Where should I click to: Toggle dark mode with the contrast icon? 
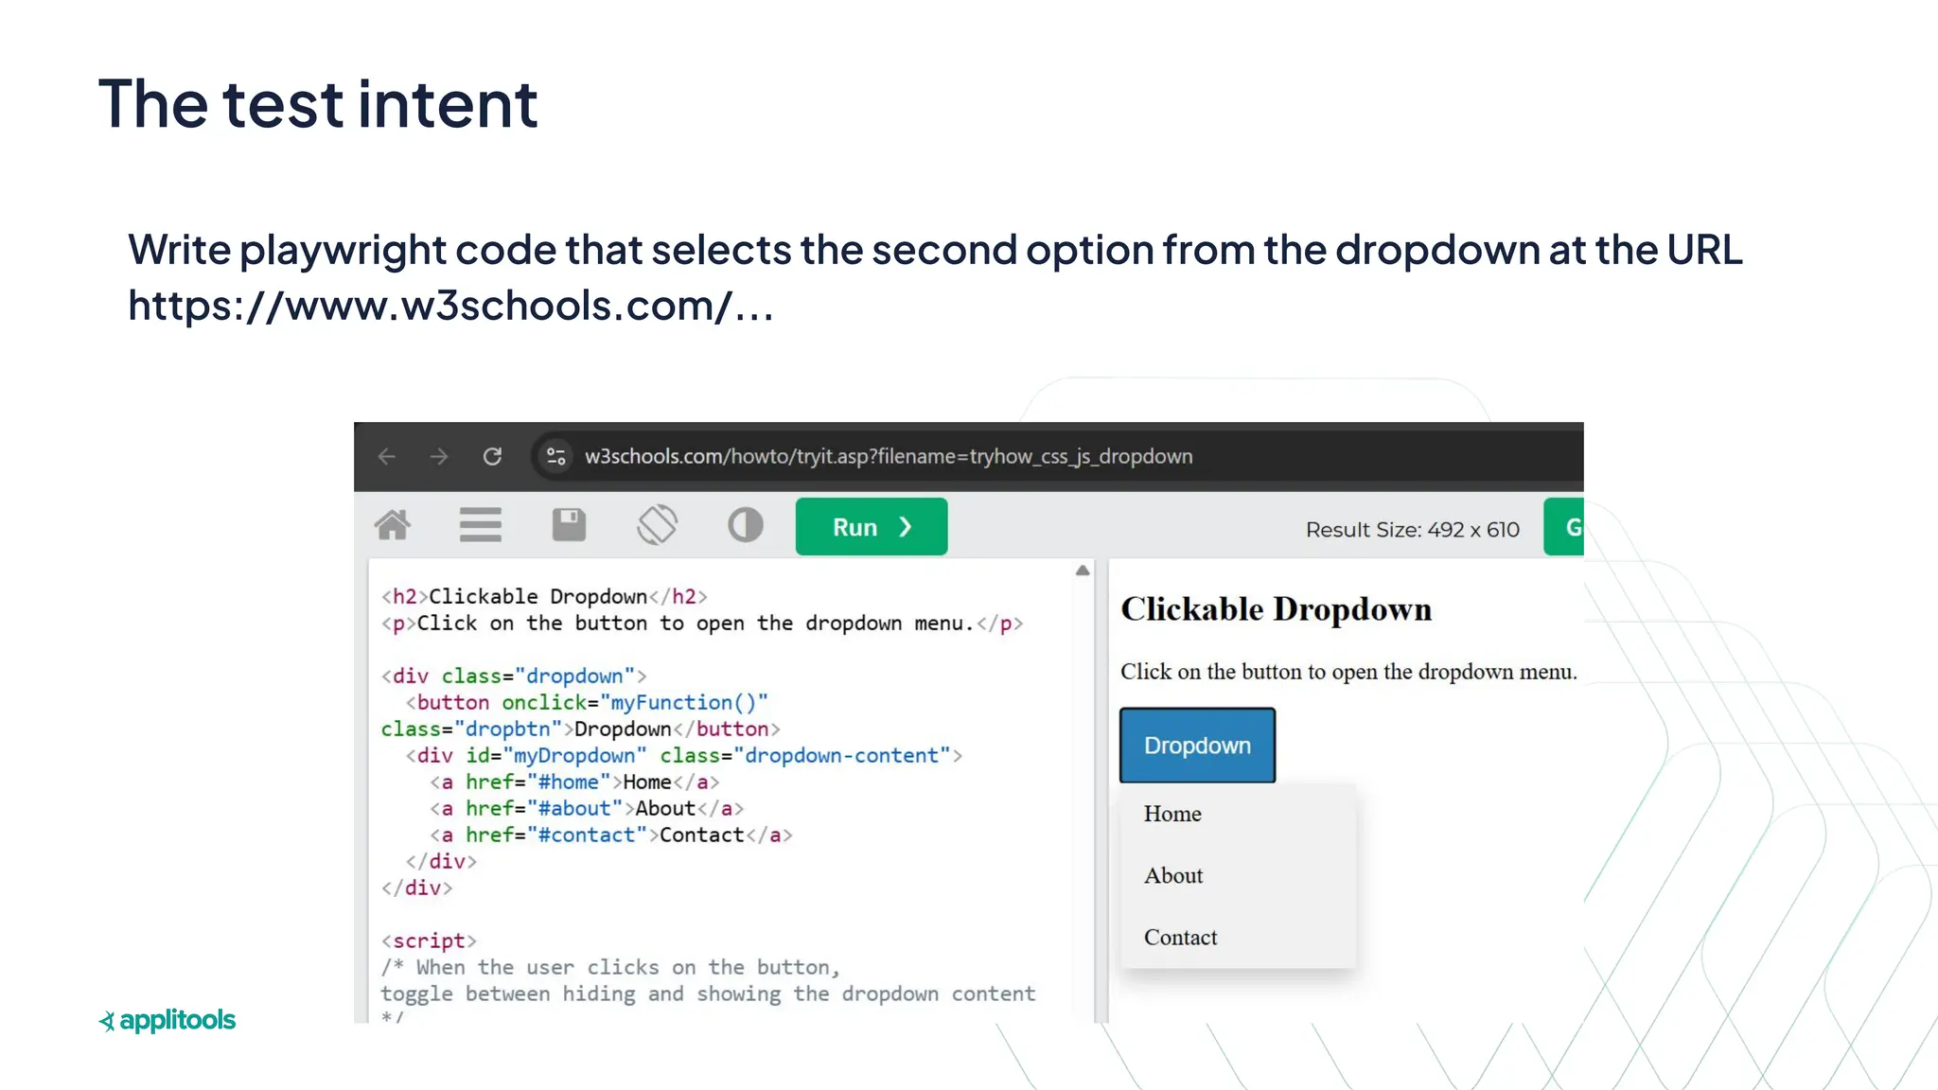tap(746, 525)
